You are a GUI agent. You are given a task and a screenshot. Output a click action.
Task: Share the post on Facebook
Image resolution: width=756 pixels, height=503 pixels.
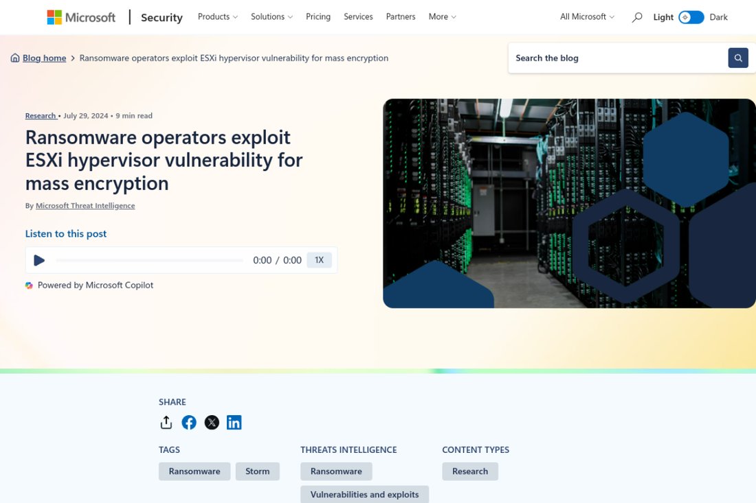(x=189, y=422)
